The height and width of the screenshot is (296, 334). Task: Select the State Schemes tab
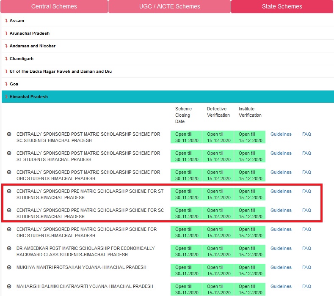282,6
